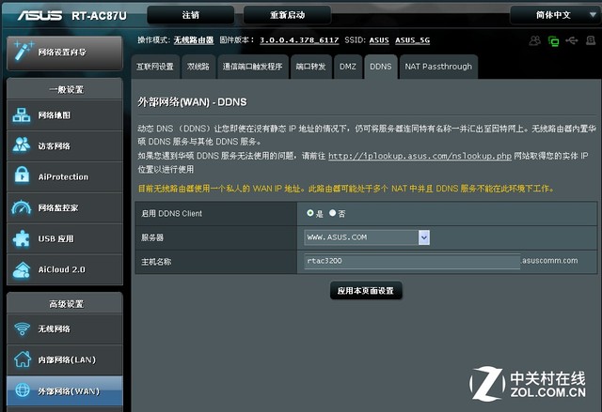Open AiCloud 2.0 in the sidebar
Image resolution: width=602 pixels, height=412 pixels.
tap(65, 269)
